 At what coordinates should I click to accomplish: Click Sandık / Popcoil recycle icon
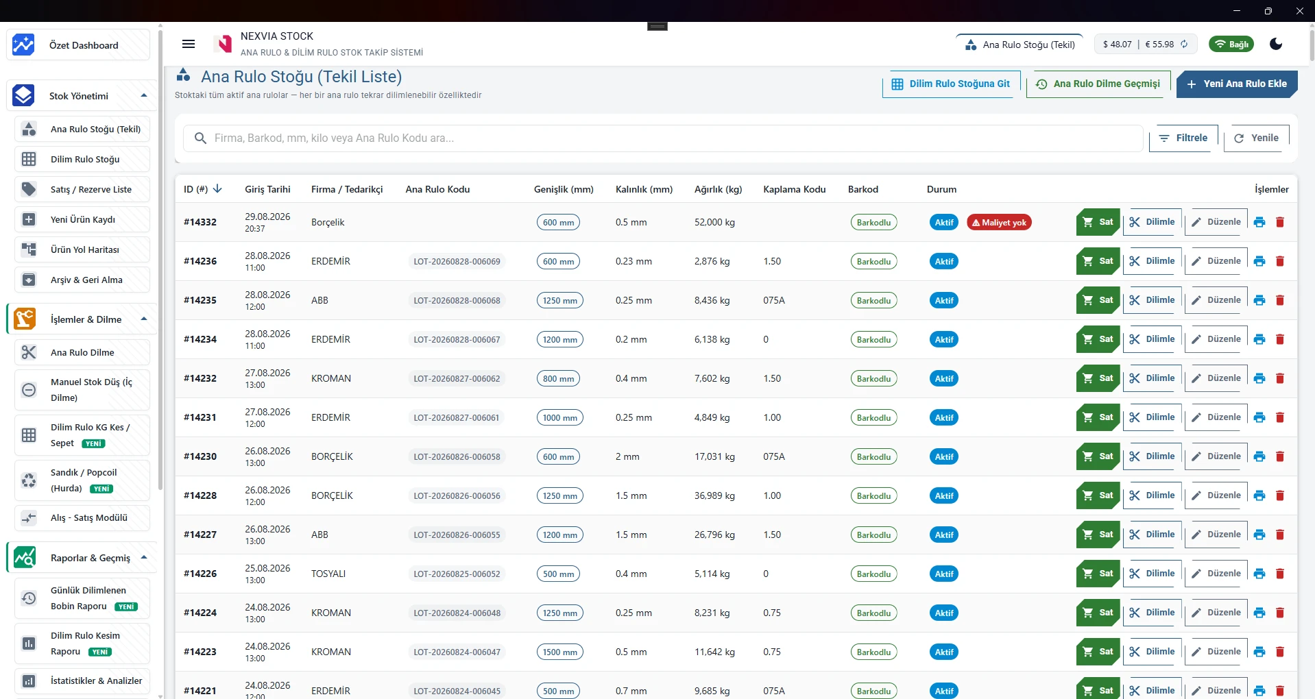(29, 480)
